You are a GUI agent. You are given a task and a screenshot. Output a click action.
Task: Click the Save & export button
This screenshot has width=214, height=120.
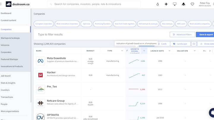pyautogui.click(x=206, y=34)
